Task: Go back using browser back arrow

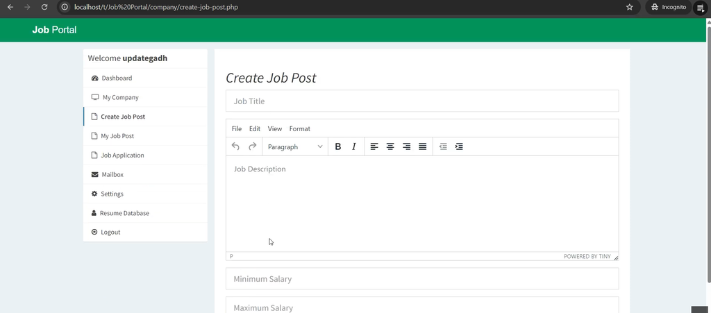Action: [10, 7]
